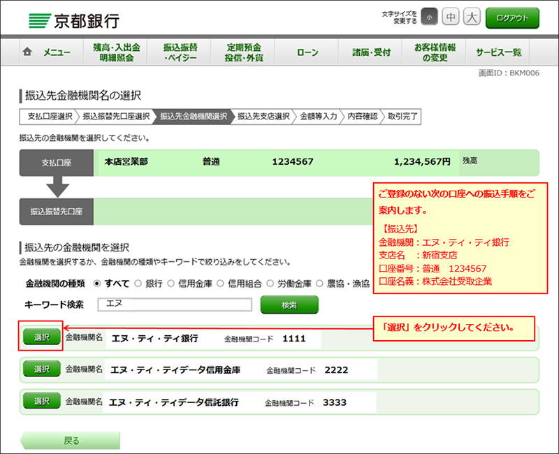This screenshot has height=454, width=559.
Task: Click the 金額等入力 step
Action: [x=318, y=117]
